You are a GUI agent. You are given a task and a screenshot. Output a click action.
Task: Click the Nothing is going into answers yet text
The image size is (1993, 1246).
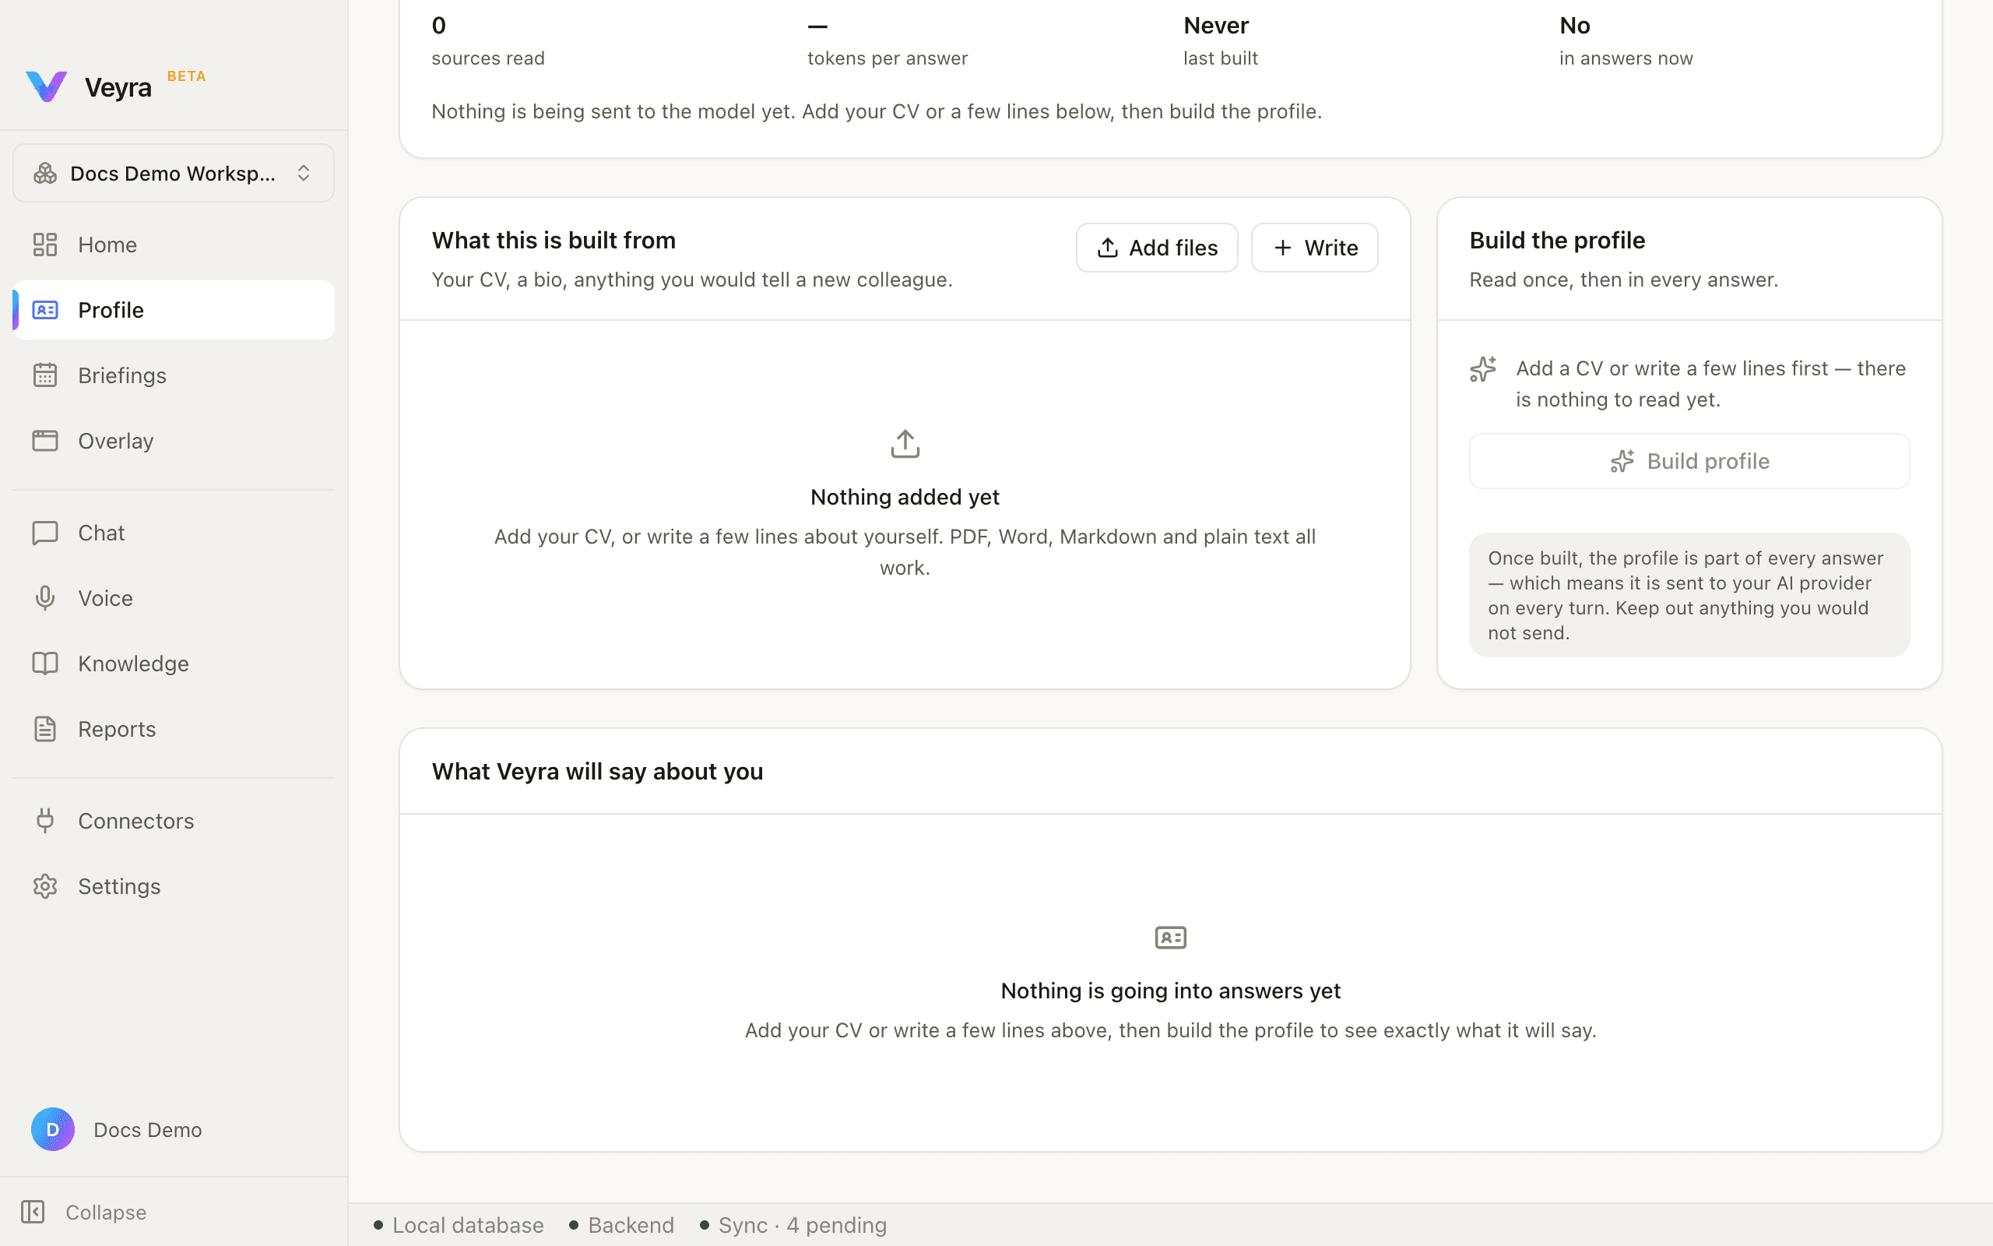click(1170, 991)
